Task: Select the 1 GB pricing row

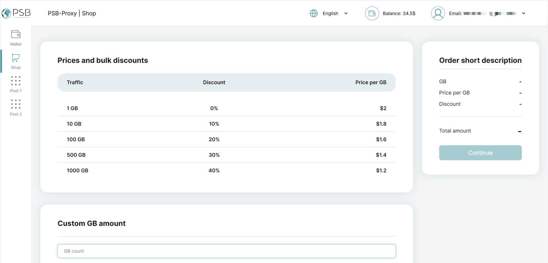Action: [227, 108]
